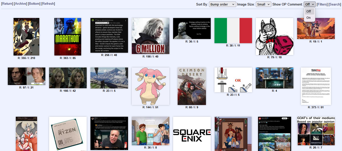Open the cat with red dice sketch
The height and width of the screenshot is (151, 342).
tap(275, 36)
